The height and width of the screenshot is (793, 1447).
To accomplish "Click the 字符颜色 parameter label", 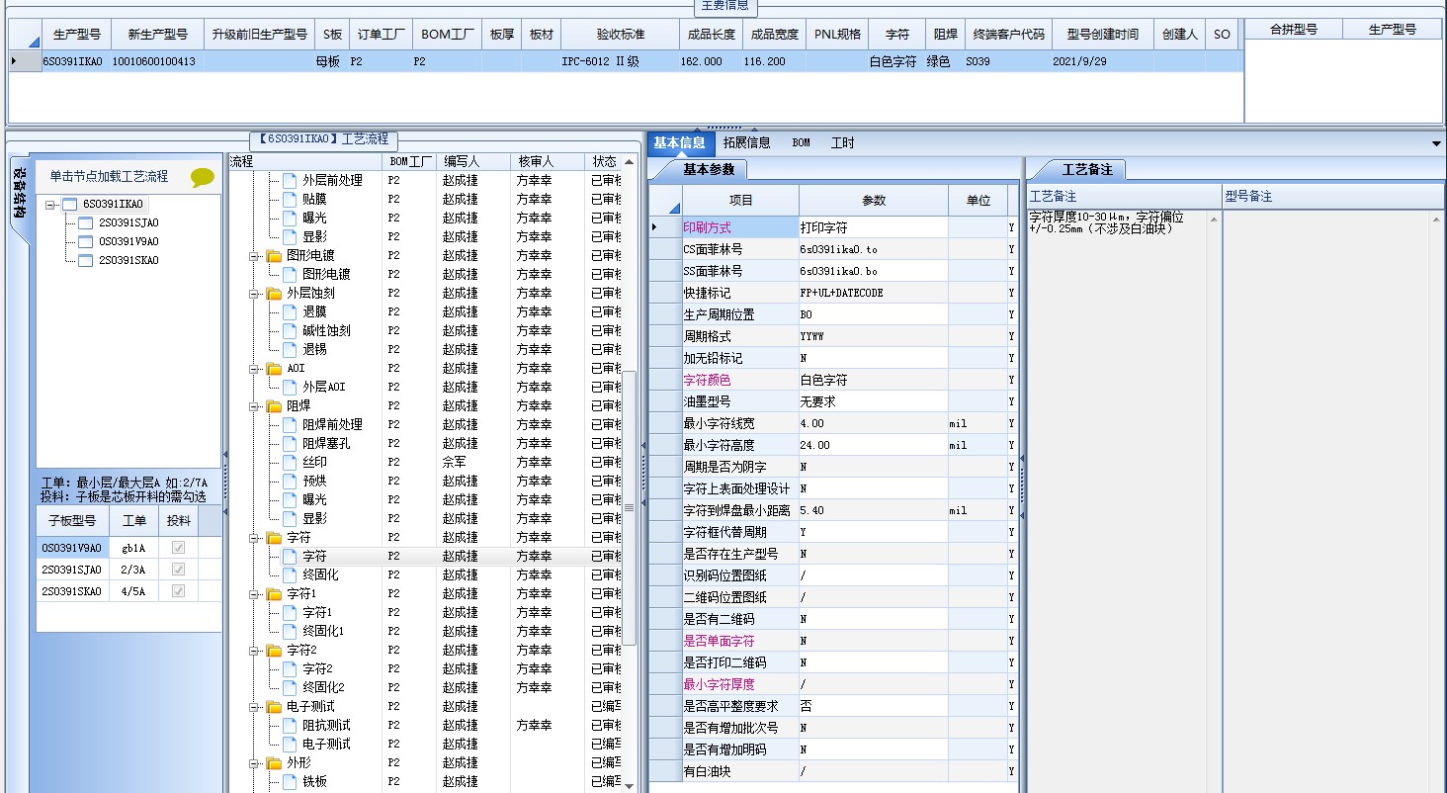I will pyautogui.click(x=707, y=380).
